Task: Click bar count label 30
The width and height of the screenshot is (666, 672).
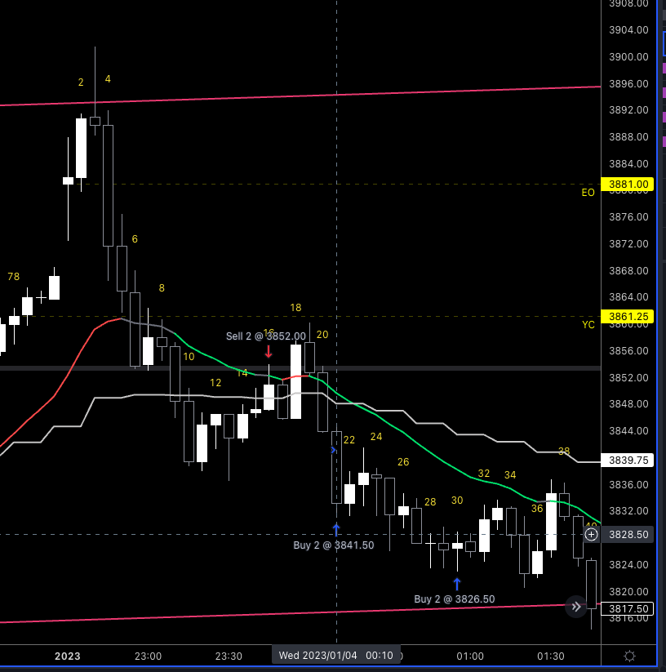Action: coord(457,501)
